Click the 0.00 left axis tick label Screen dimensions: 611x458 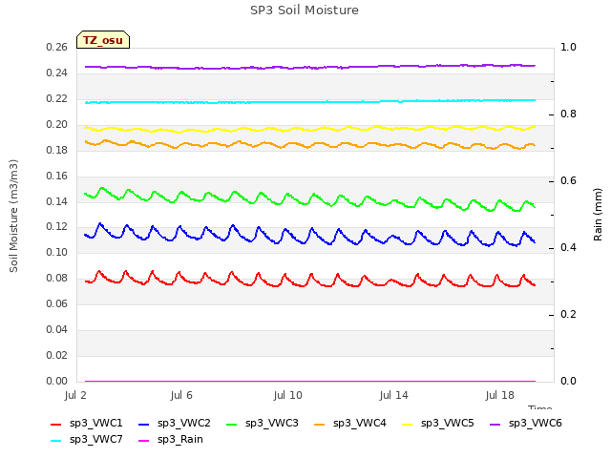57,381
